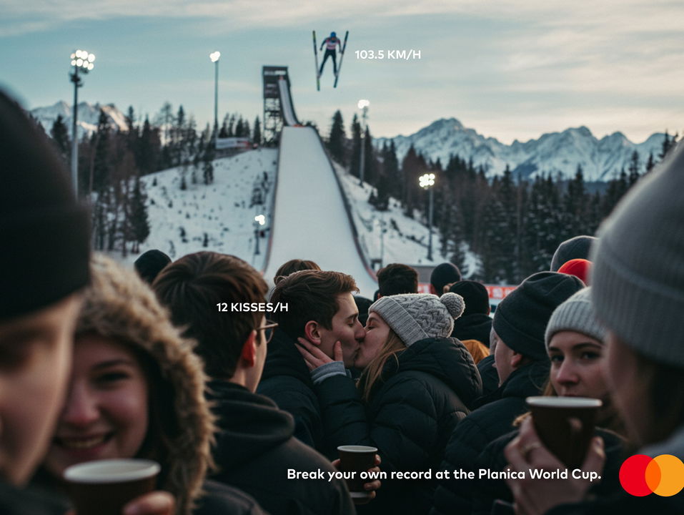Click the snowy mountain peaks on right
The height and width of the screenshot is (515, 684).
[x=523, y=148]
